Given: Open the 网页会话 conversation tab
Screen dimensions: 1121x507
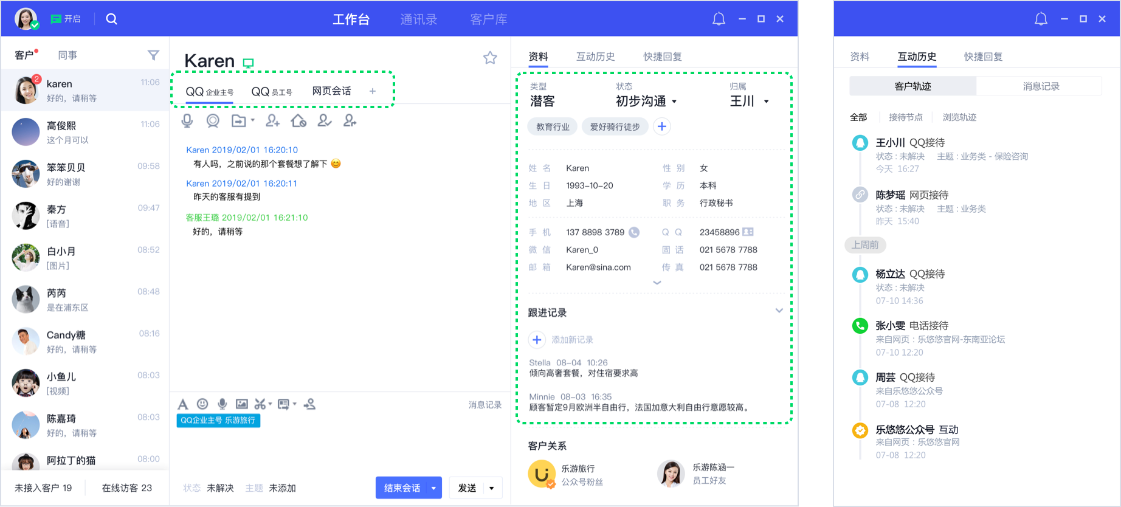Looking at the screenshot, I should point(331,91).
